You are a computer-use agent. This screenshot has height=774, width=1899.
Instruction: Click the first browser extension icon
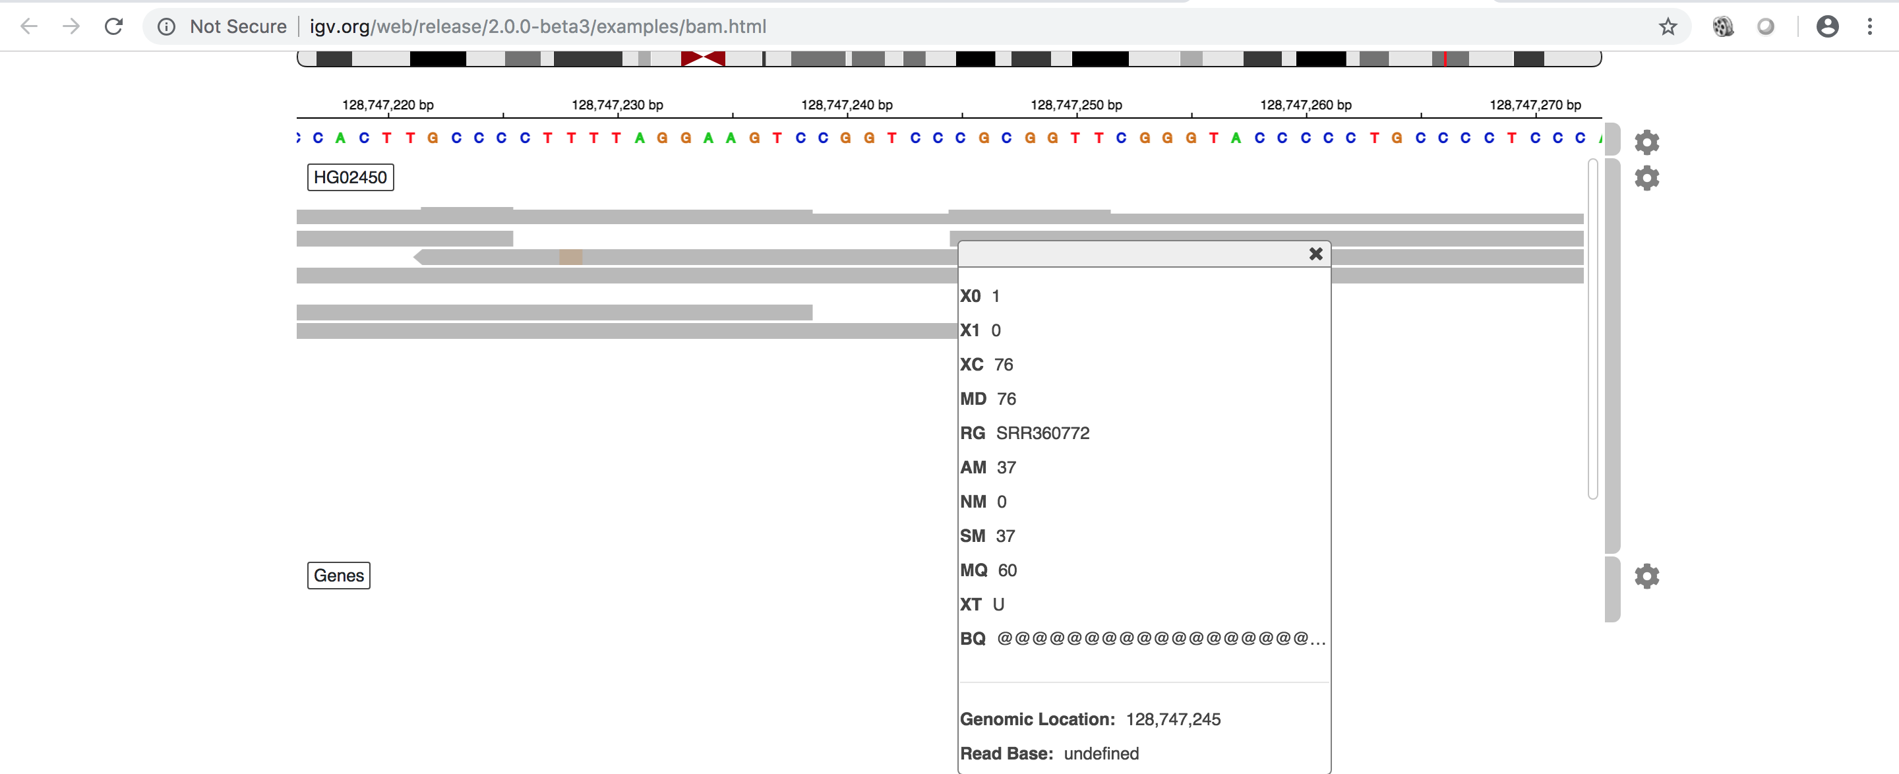pos(1724,26)
